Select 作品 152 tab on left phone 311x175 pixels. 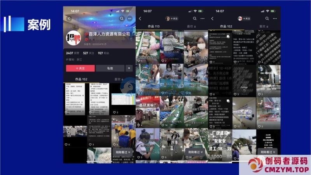[81, 79]
